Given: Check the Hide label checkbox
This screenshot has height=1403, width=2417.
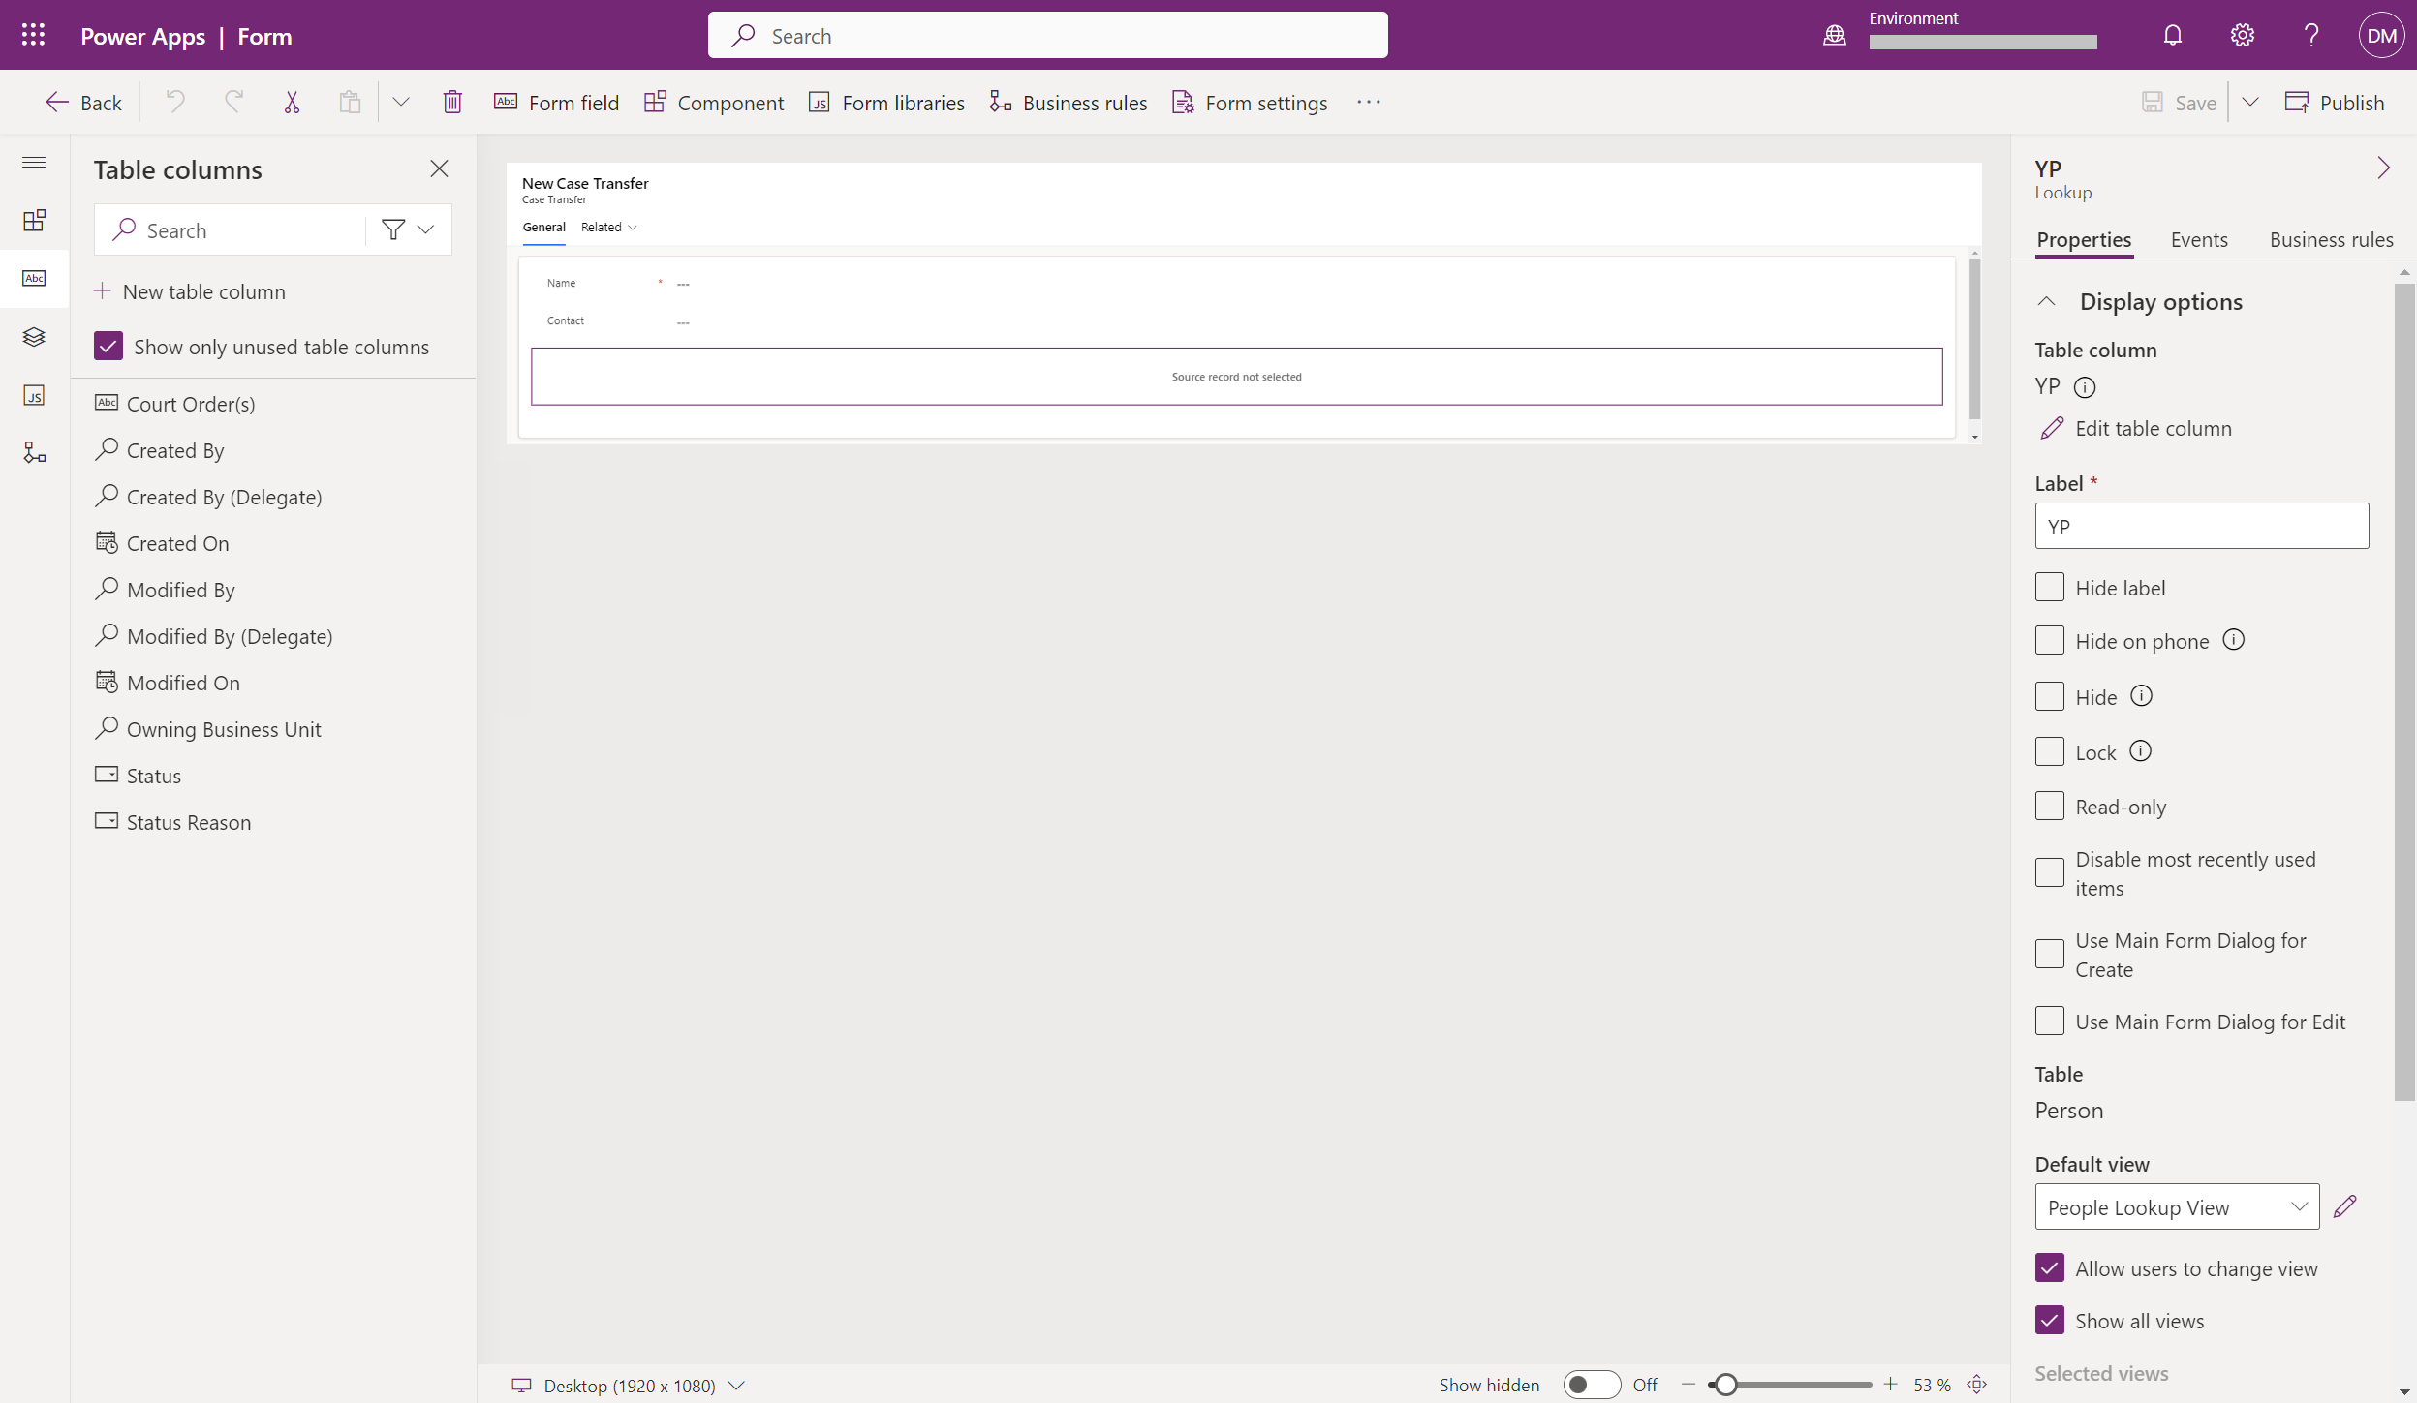Looking at the screenshot, I should pyautogui.click(x=2049, y=588).
